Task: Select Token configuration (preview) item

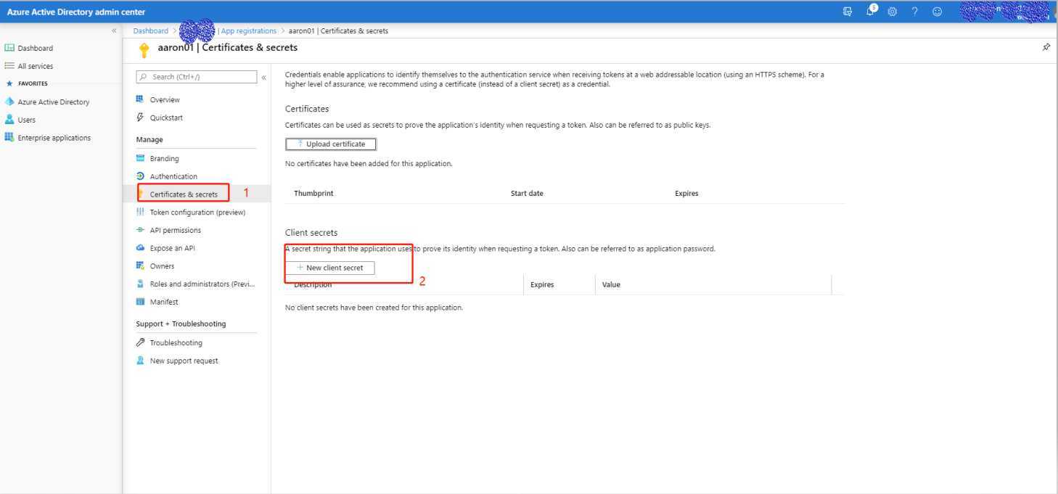Action: [197, 212]
